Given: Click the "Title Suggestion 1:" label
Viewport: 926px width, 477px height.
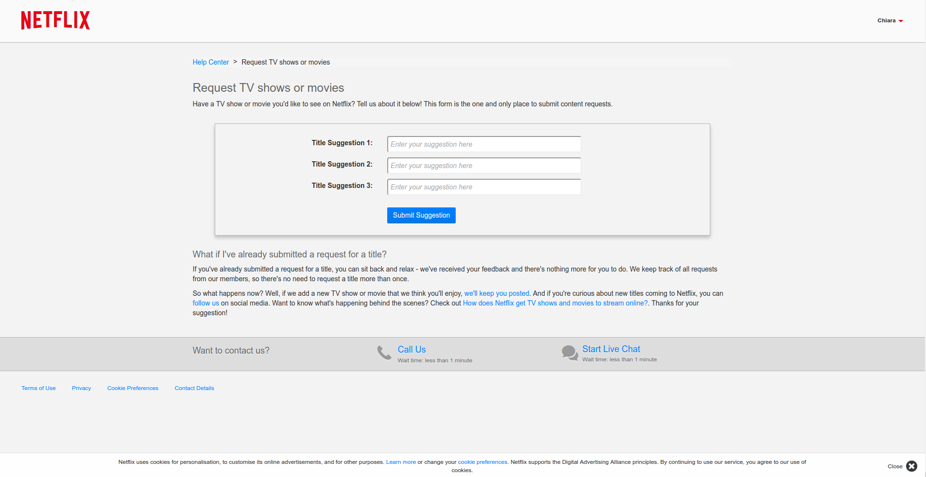Looking at the screenshot, I should (342, 143).
